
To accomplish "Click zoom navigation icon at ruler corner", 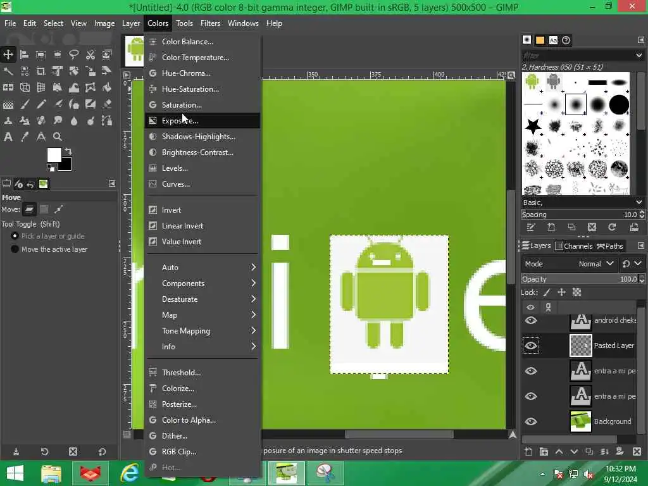I will click(511, 75).
